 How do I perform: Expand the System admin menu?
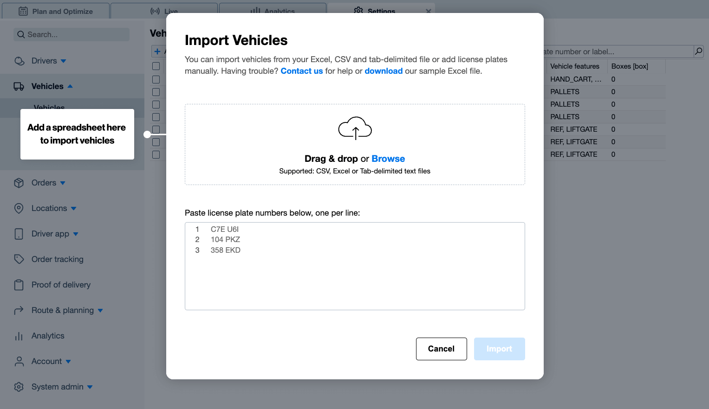coord(91,387)
